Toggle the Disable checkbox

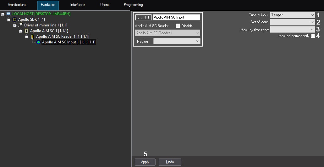pyautogui.click(x=178, y=26)
